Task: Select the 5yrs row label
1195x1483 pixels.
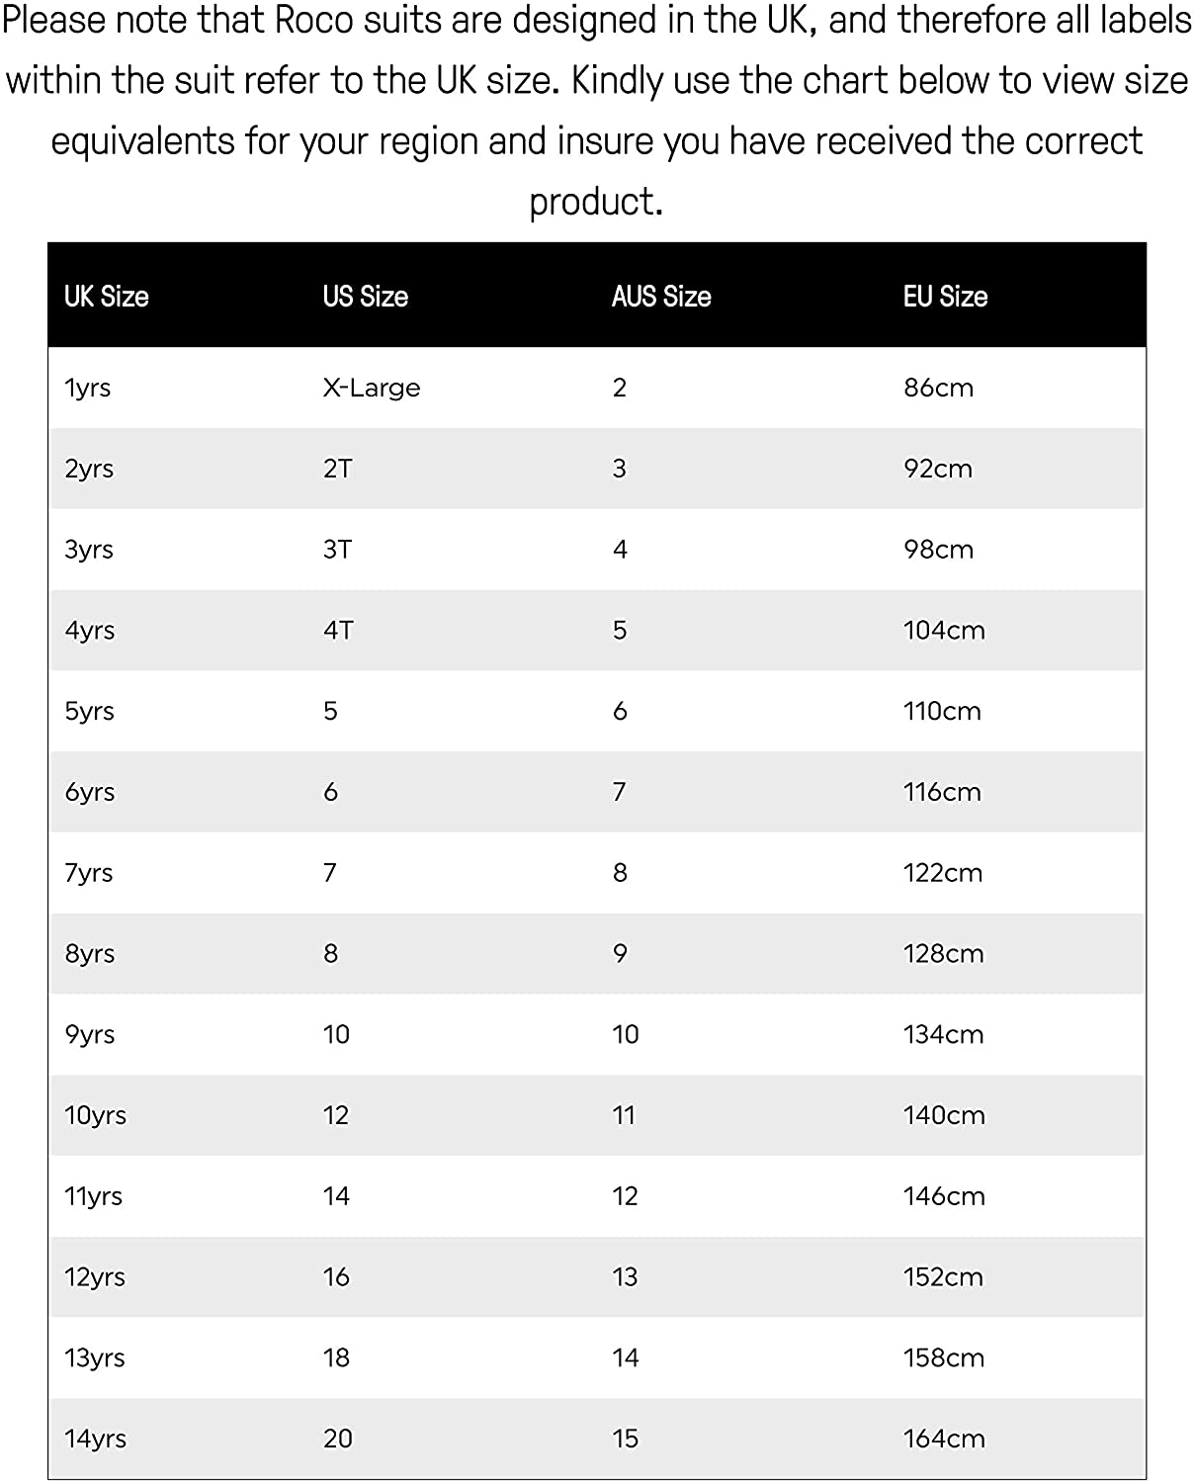Action: click(89, 712)
